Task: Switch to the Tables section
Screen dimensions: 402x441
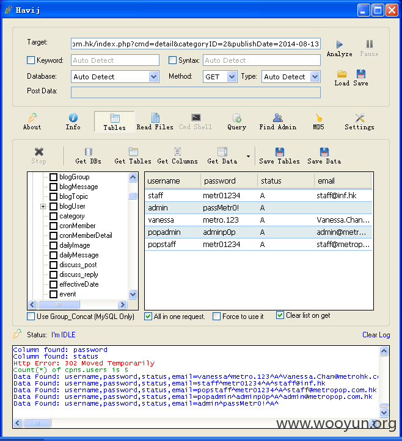Action: click(114, 121)
